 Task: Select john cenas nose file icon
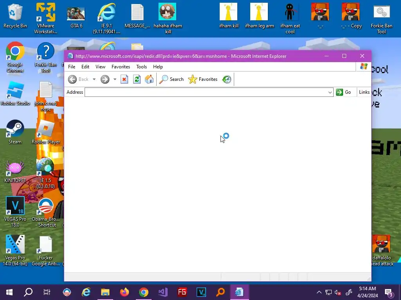click(x=45, y=96)
